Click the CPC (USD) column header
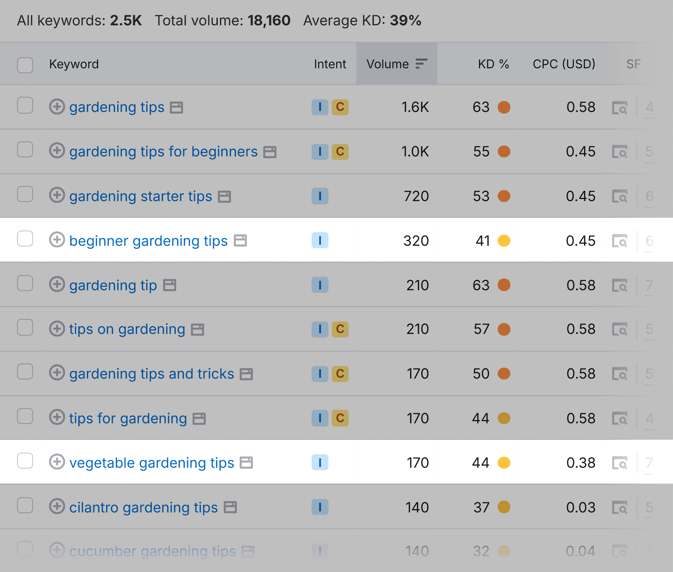This screenshot has height=572, width=673. click(x=563, y=64)
